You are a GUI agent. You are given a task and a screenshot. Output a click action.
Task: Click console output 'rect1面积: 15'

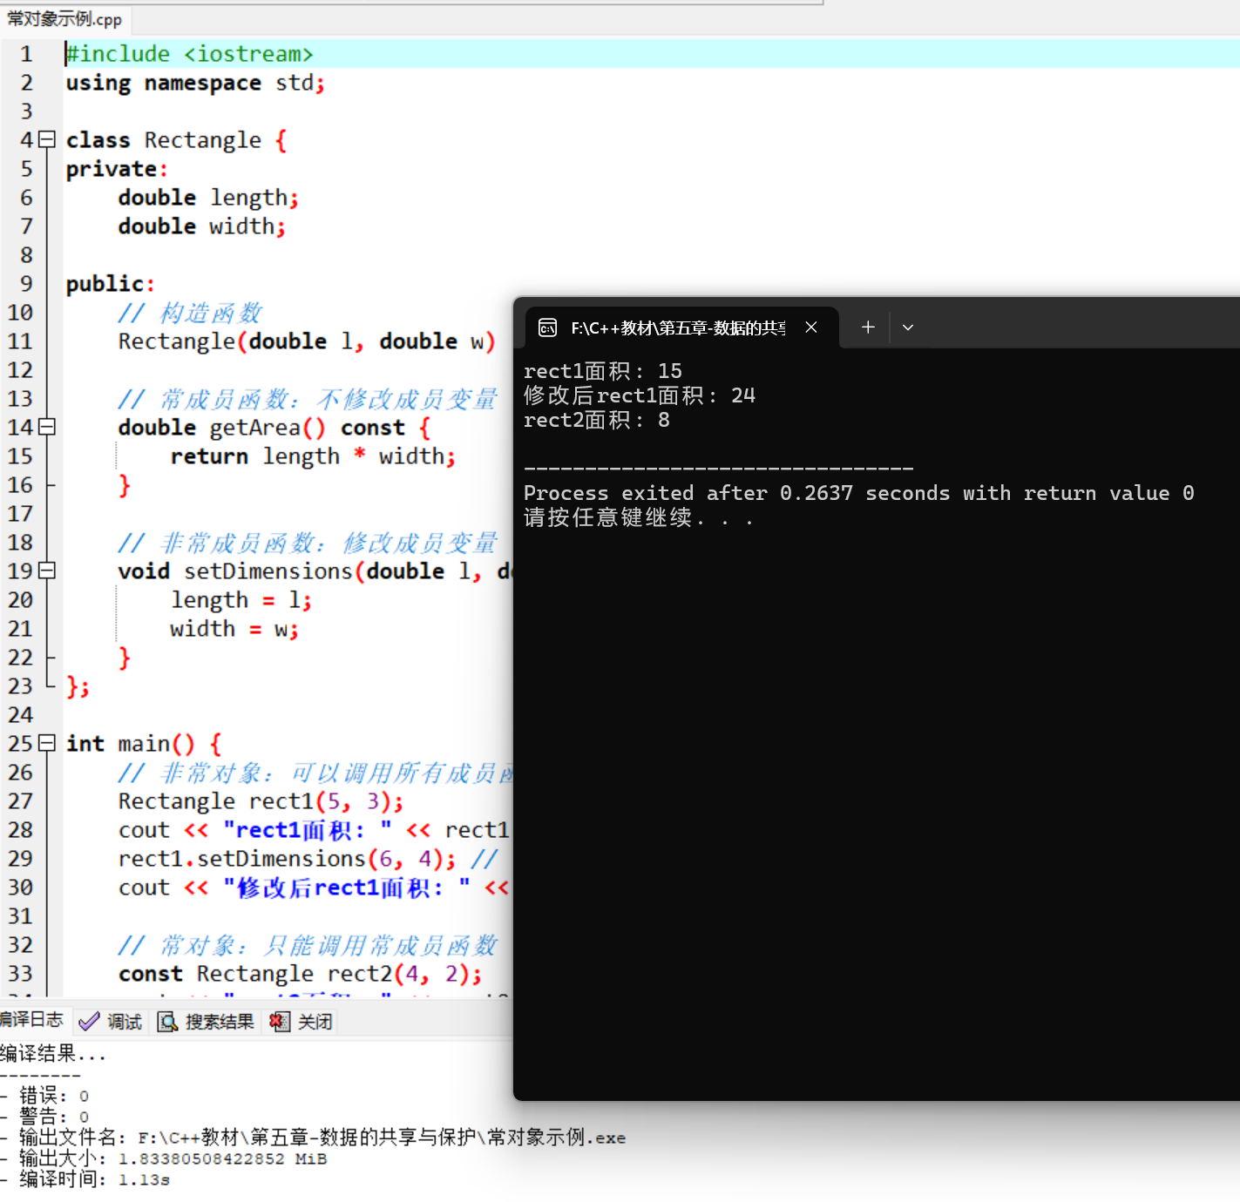603,371
